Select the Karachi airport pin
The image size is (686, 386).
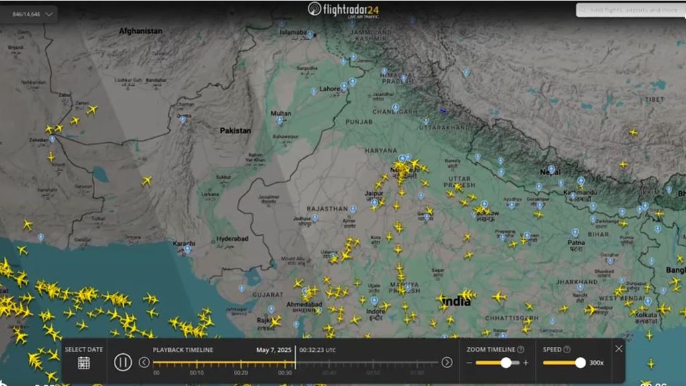(x=188, y=249)
